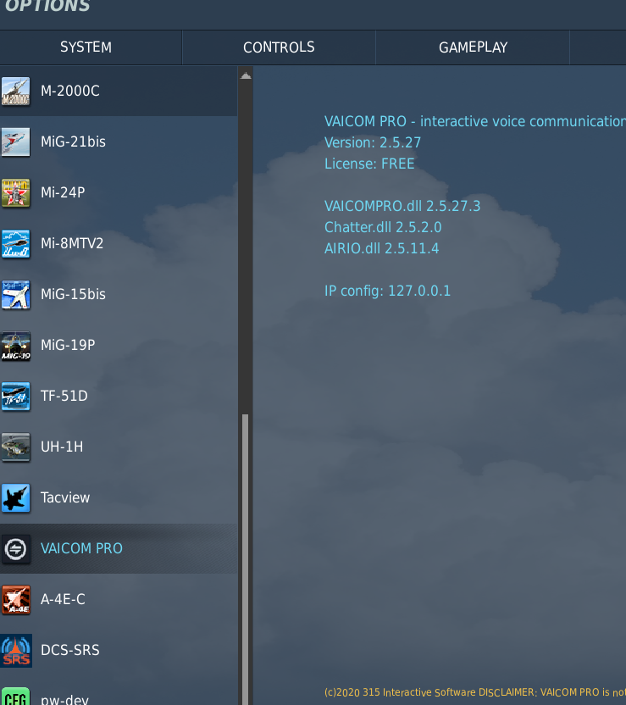
Task: Click the UH-1H helicopter icon
Action: click(16, 447)
